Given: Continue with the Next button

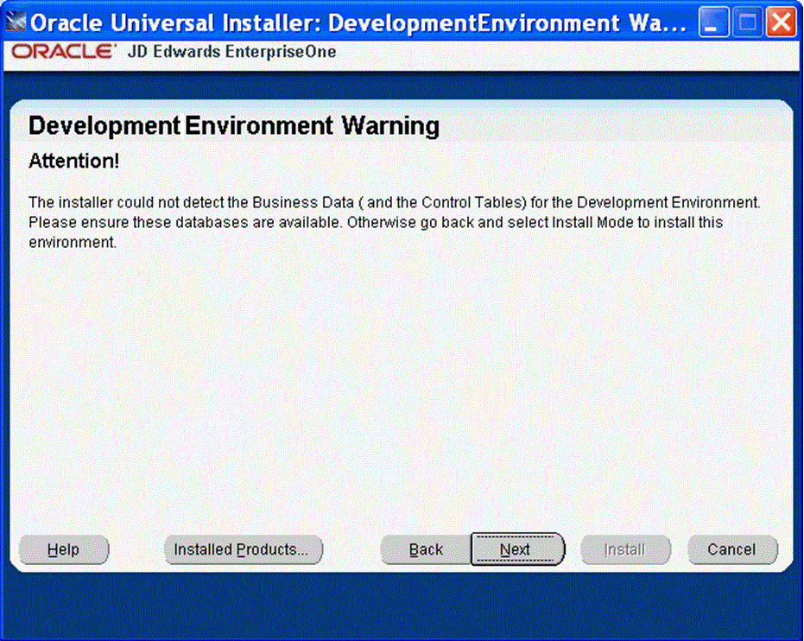Looking at the screenshot, I should (516, 549).
